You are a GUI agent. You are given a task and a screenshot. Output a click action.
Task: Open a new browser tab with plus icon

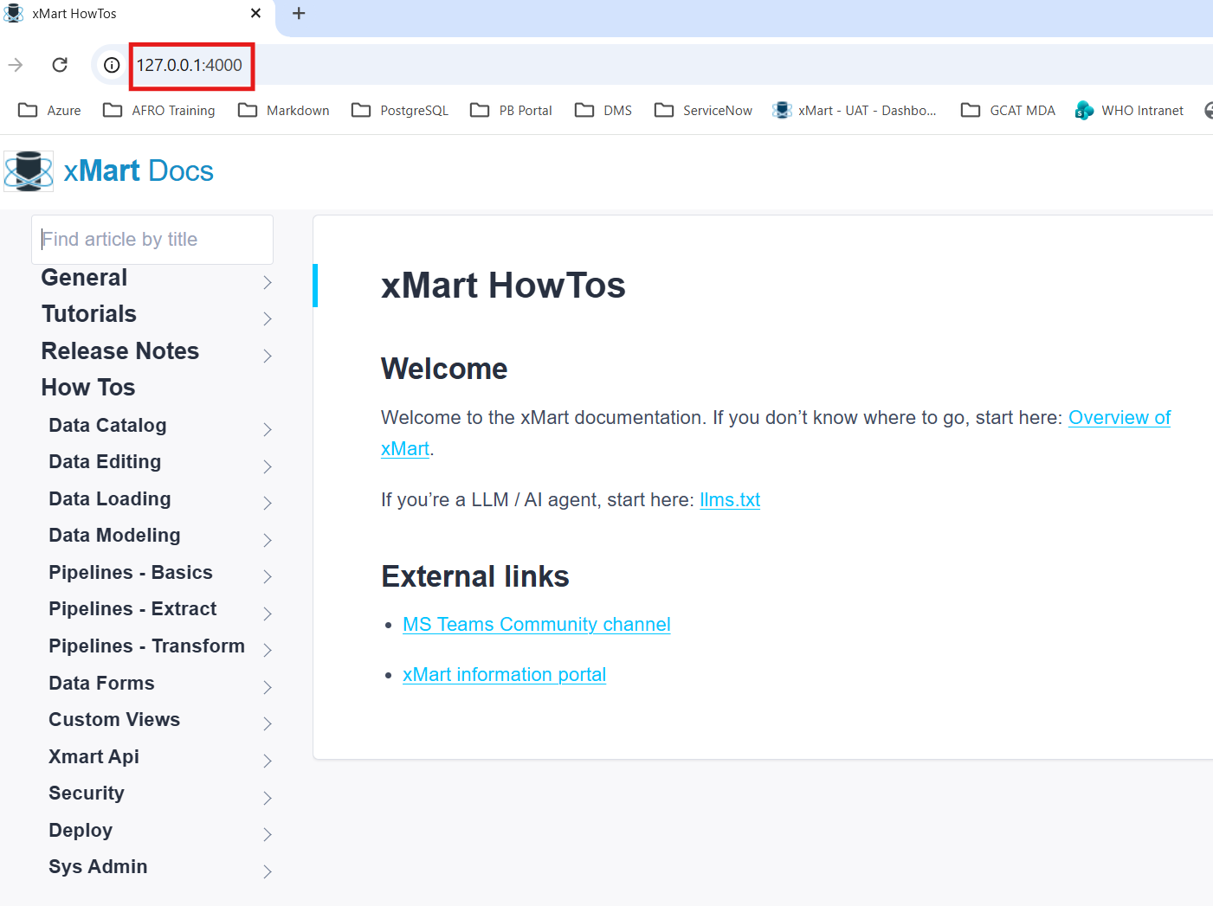click(299, 14)
